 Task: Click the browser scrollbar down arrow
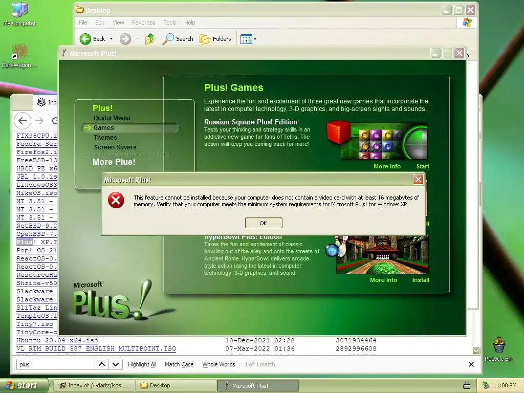coord(476,351)
